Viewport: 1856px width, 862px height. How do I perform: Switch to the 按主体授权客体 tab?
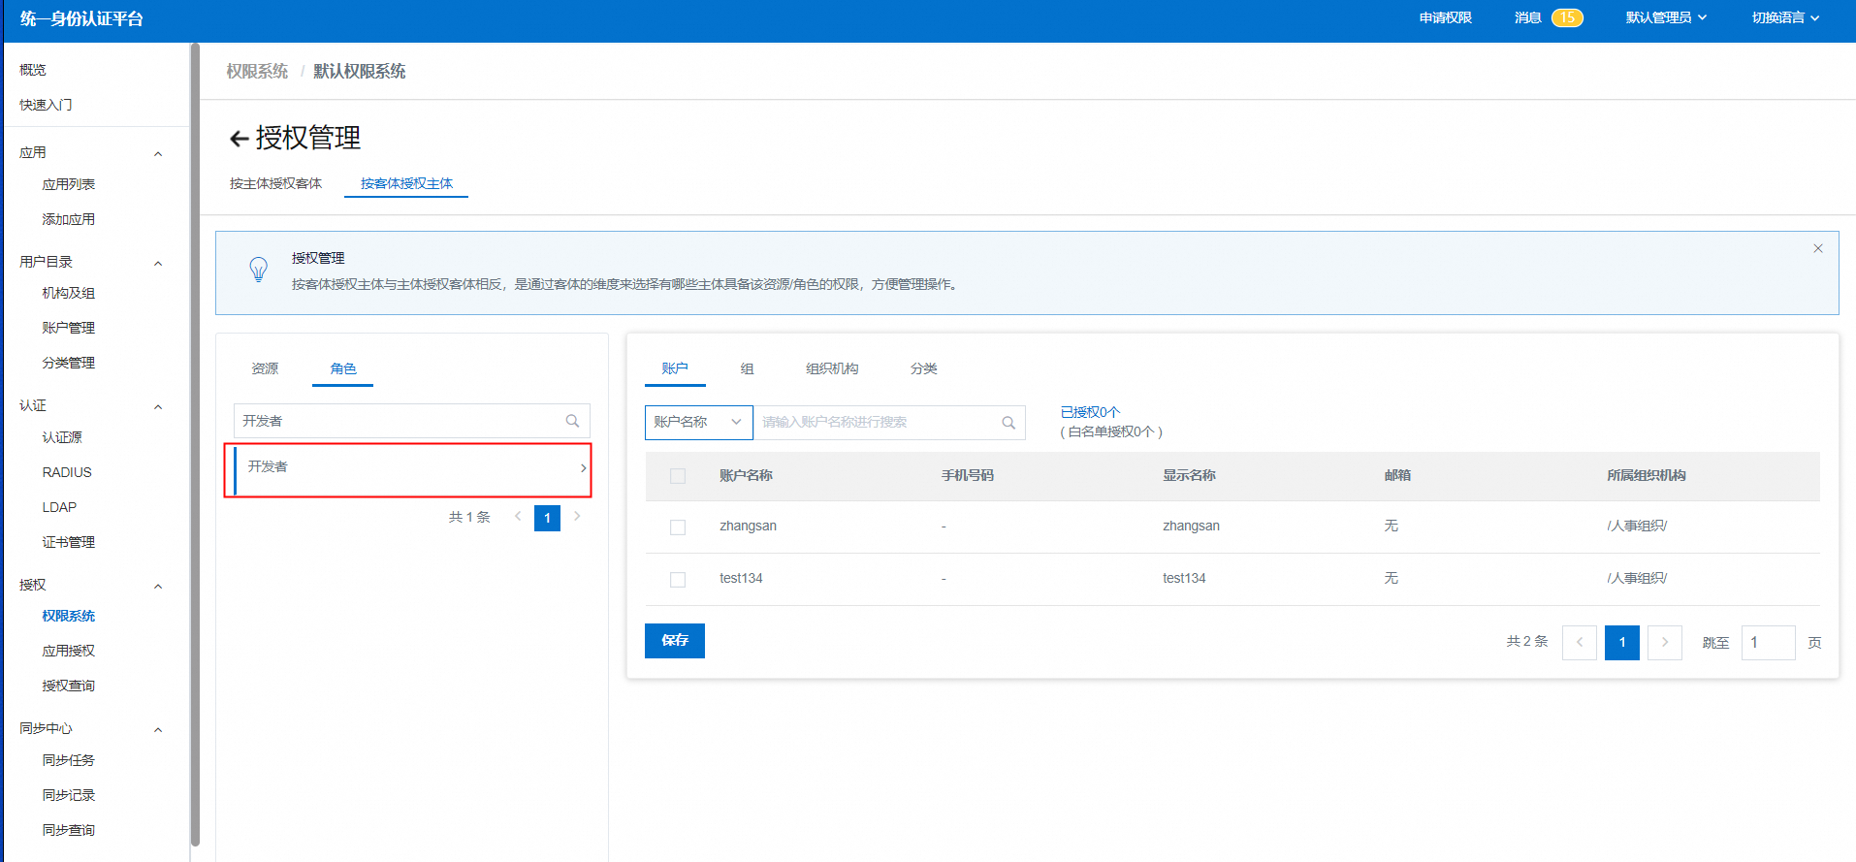[275, 183]
